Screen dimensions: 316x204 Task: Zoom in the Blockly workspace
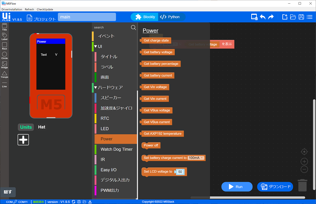point(304,161)
